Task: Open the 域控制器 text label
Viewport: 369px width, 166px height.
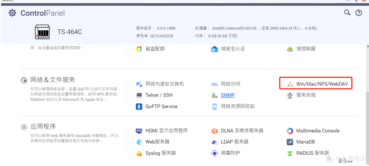Action: pos(306,49)
